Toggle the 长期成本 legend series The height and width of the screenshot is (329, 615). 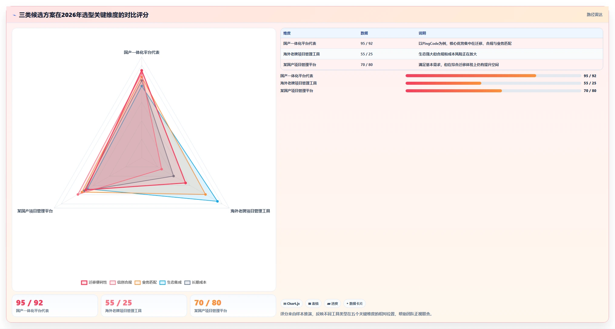[x=195, y=282]
